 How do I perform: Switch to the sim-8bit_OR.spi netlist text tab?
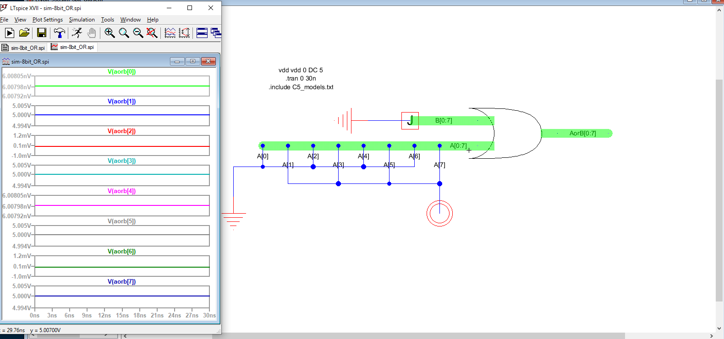(24, 48)
